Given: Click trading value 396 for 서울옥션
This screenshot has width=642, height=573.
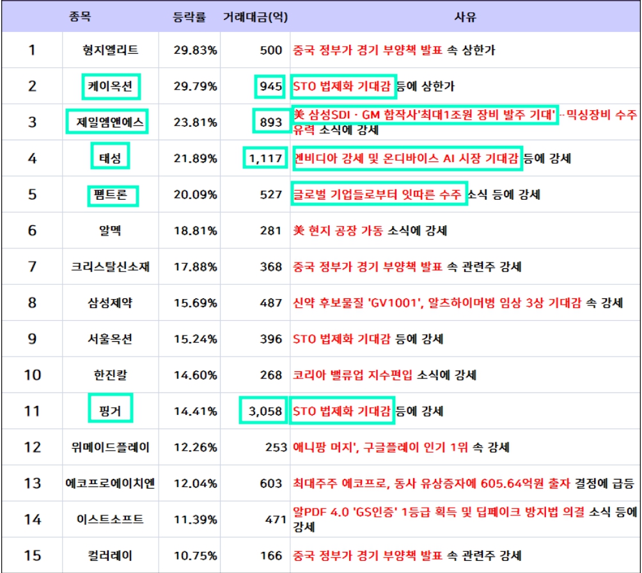Looking at the screenshot, I should tap(271, 339).
